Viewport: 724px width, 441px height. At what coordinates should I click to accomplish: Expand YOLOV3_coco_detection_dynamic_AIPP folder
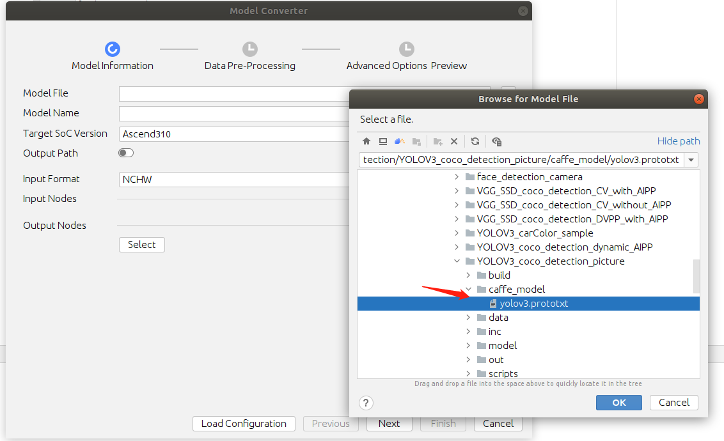click(x=457, y=247)
